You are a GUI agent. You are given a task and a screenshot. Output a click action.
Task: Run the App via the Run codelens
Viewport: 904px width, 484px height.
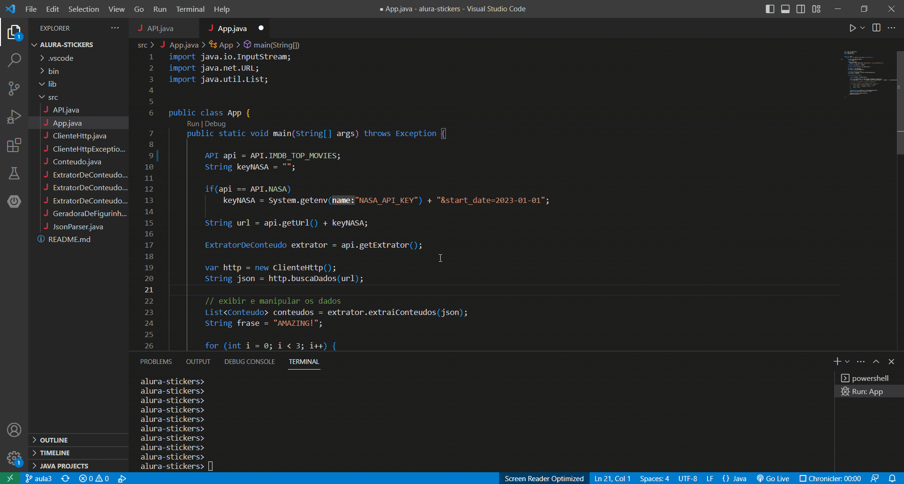click(193, 123)
